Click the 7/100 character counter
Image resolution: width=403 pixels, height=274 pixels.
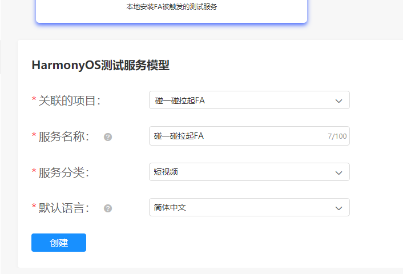click(x=337, y=136)
